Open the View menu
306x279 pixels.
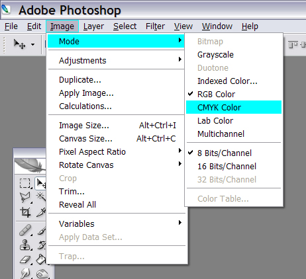(183, 26)
